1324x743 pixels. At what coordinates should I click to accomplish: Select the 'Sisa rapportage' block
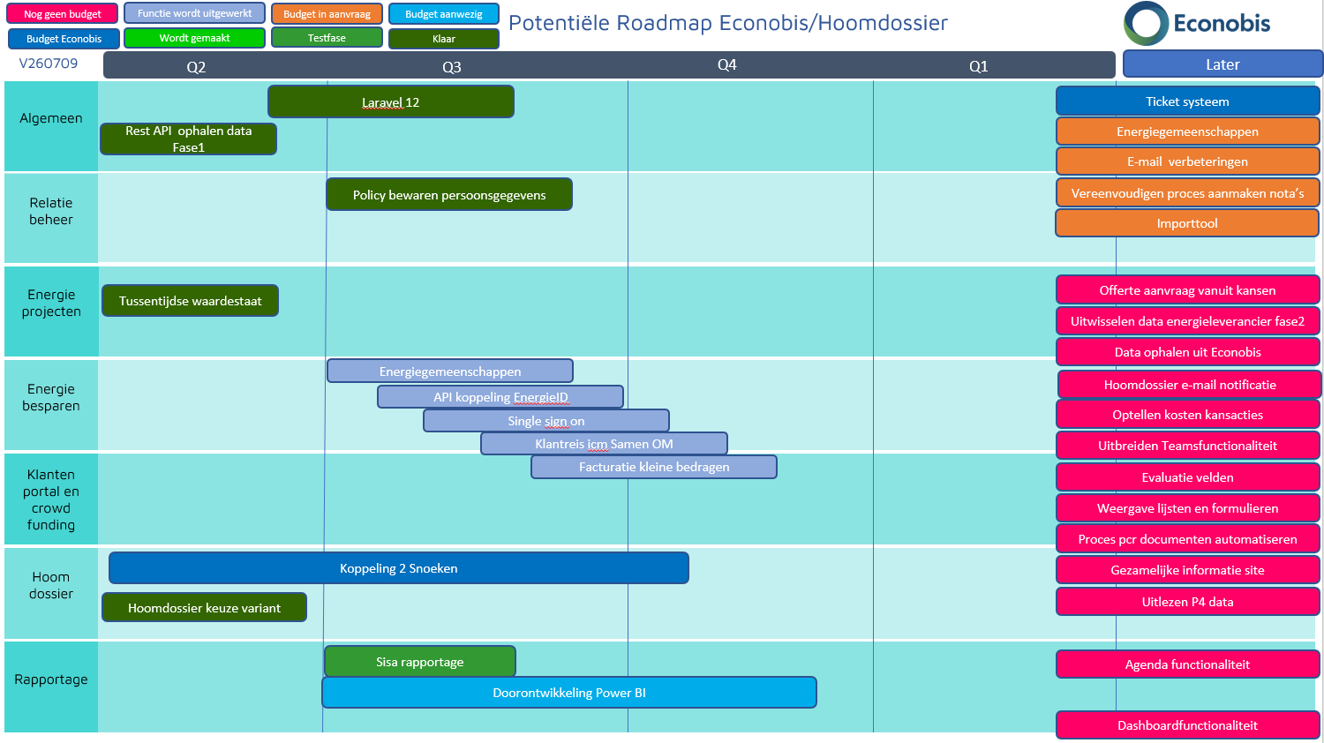click(420, 662)
